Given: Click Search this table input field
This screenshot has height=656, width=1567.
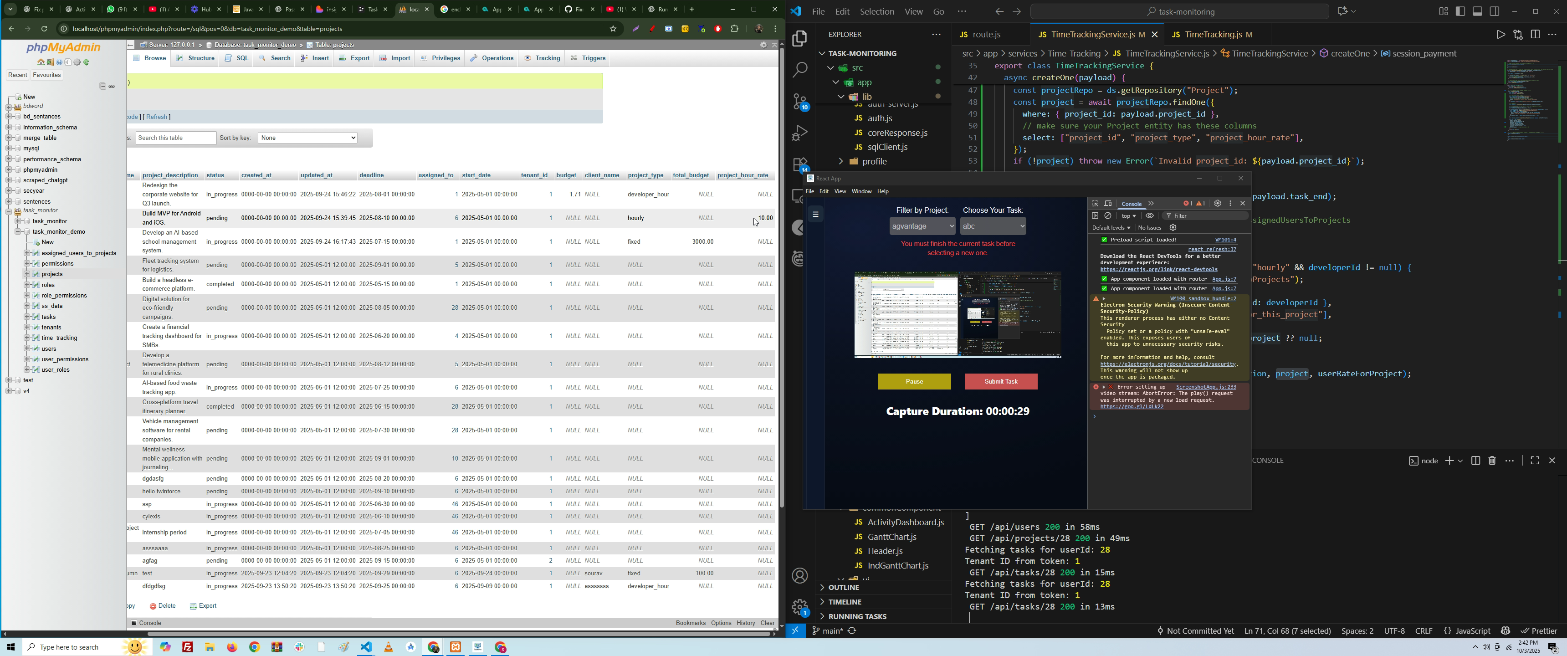Looking at the screenshot, I should [x=176, y=138].
